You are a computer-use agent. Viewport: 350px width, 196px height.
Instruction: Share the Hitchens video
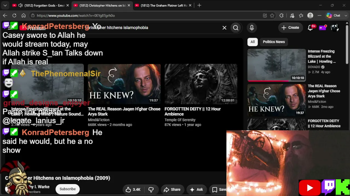172,189
